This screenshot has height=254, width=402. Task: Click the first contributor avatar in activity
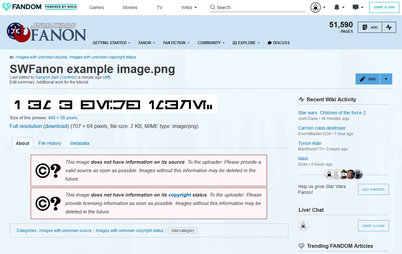pos(329,174)
